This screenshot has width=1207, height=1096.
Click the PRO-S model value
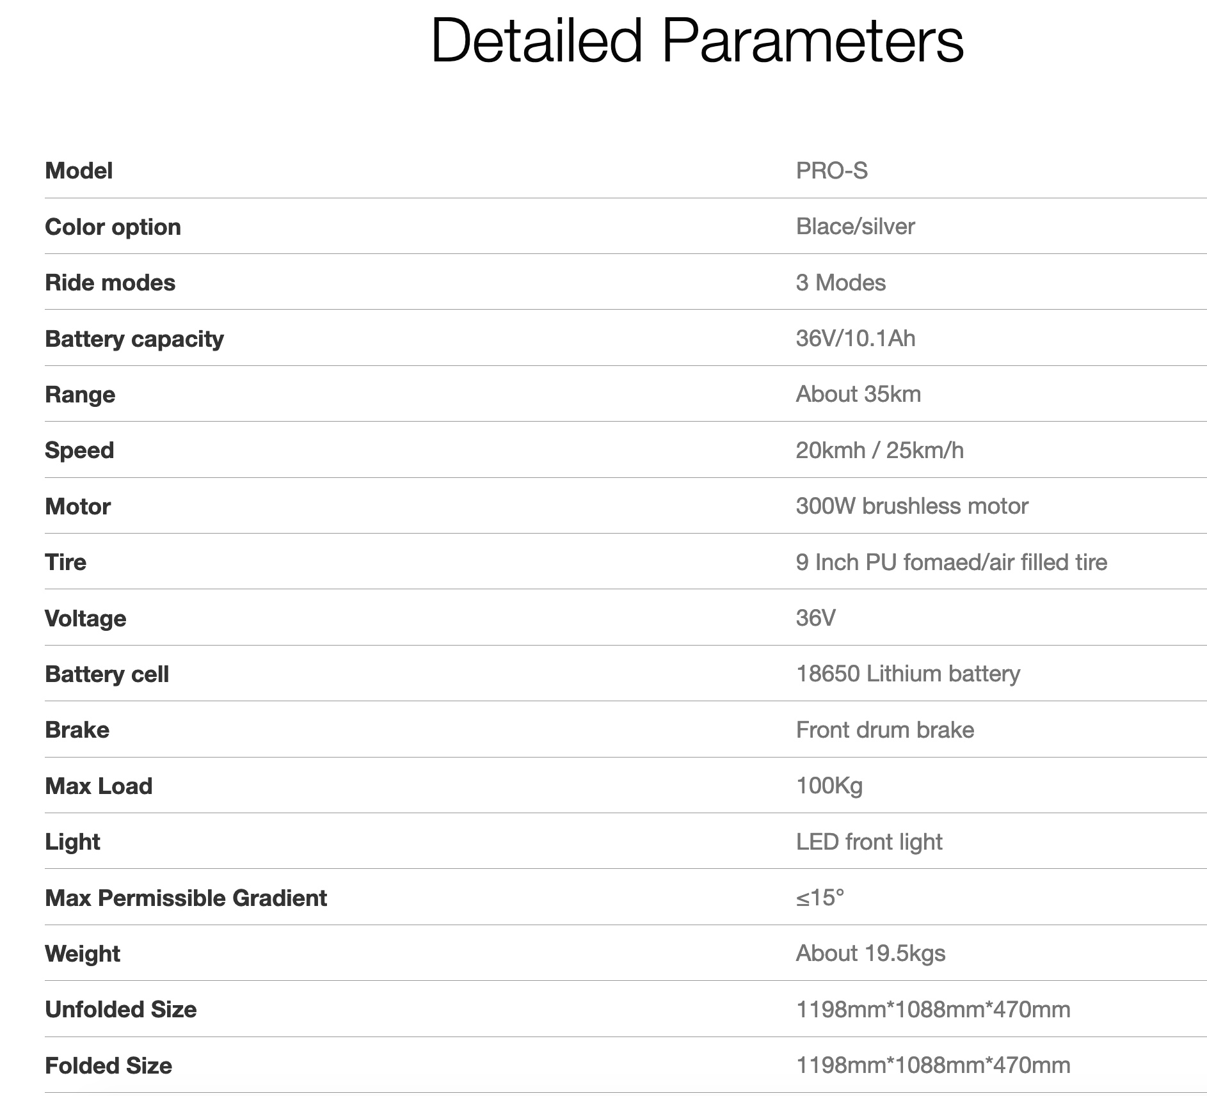831,171
